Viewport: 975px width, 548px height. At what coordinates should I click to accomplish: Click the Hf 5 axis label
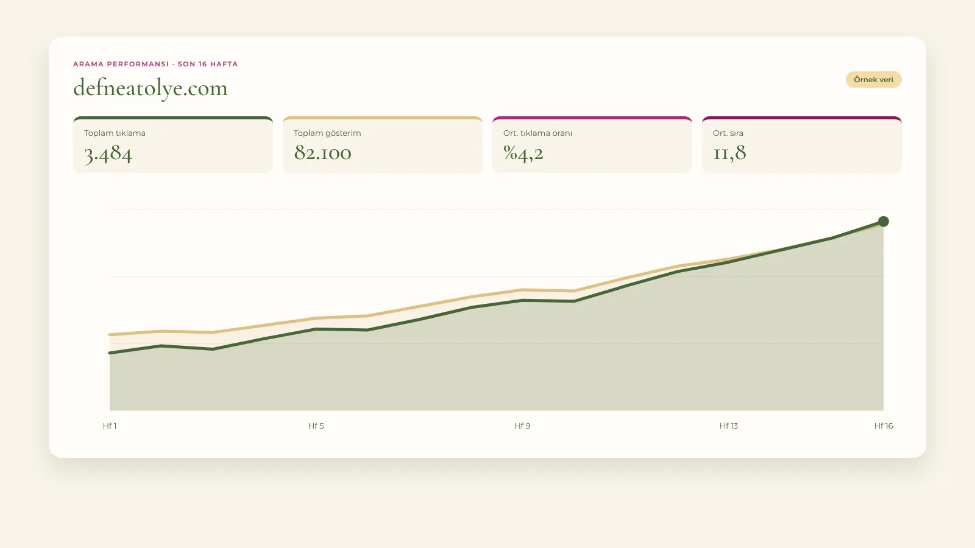pyautogui.click(x=316, y=426)
